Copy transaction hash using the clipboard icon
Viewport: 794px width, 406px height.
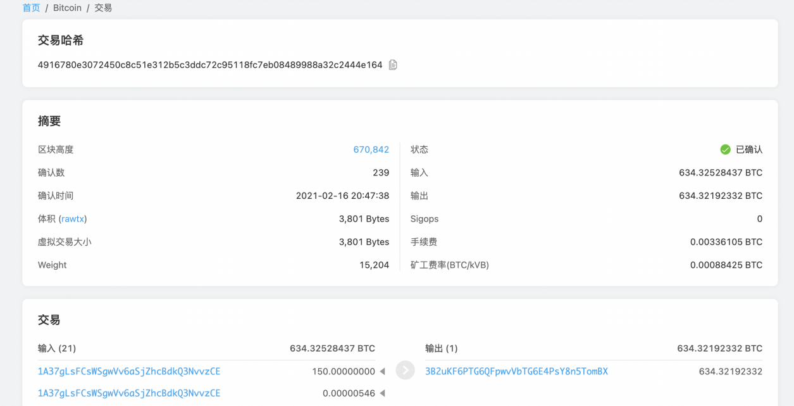[392, 65]
